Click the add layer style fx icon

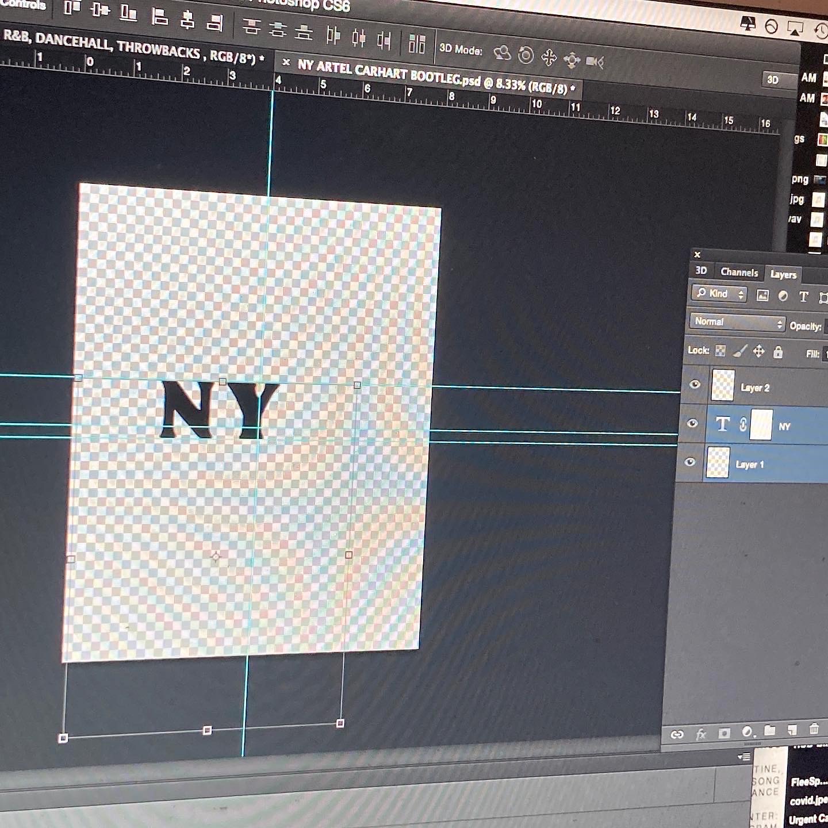[700, 734]
